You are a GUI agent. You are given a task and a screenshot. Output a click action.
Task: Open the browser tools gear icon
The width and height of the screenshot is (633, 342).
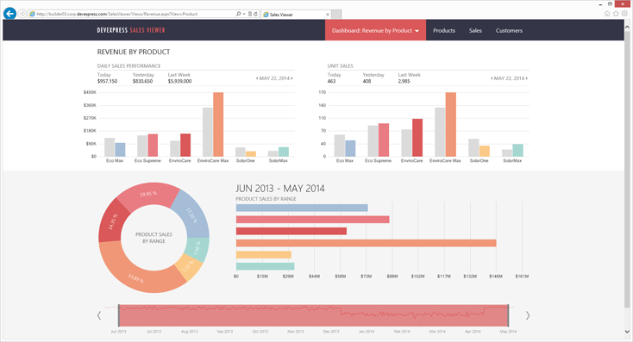click(624, 14)
